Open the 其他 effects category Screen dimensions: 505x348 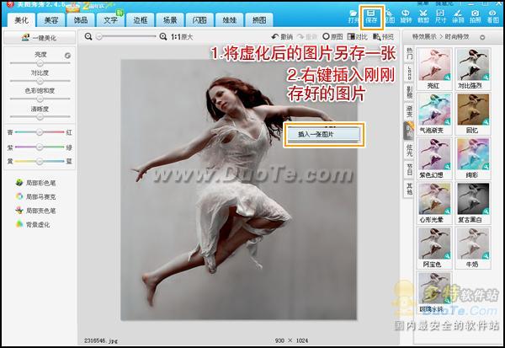pos(409,189)
